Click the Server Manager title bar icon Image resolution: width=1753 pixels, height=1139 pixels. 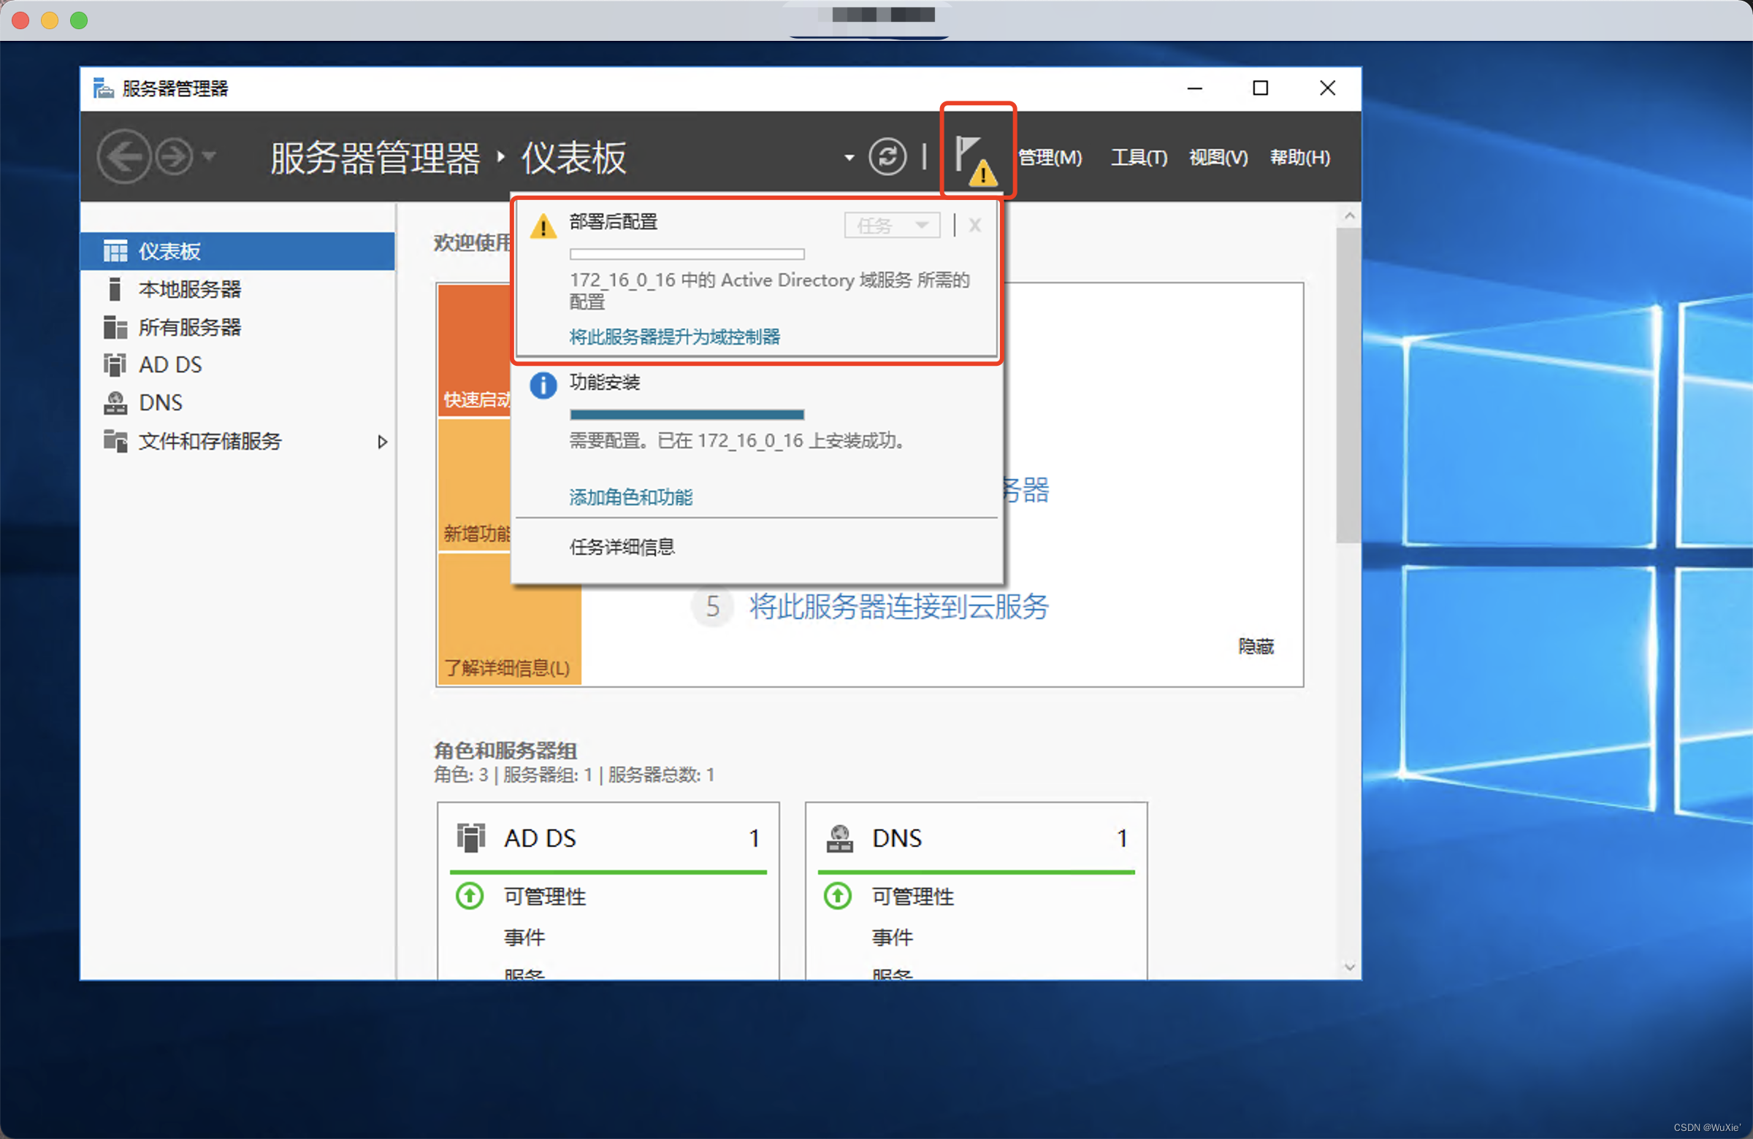[x=103, y=88]
